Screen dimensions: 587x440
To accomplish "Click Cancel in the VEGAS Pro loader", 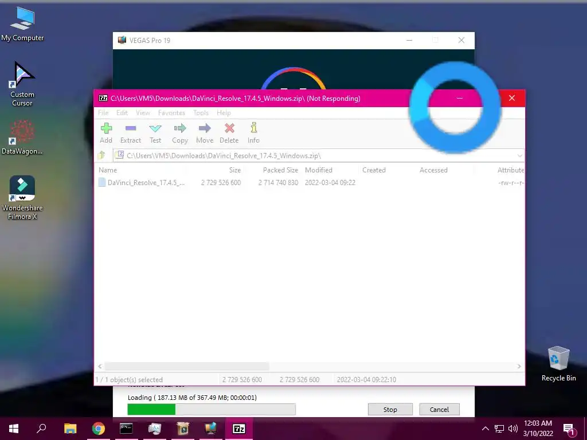I will coord(439,409).
